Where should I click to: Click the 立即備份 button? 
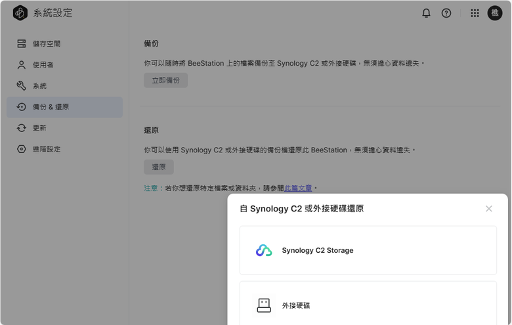(166, 80)
